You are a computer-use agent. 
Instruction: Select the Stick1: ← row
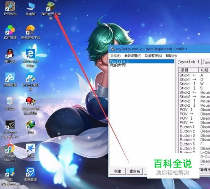(194, 75)
